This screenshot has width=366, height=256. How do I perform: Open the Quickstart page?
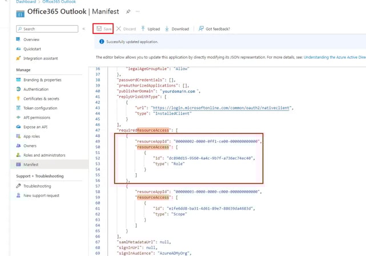[x=32, y=49]
